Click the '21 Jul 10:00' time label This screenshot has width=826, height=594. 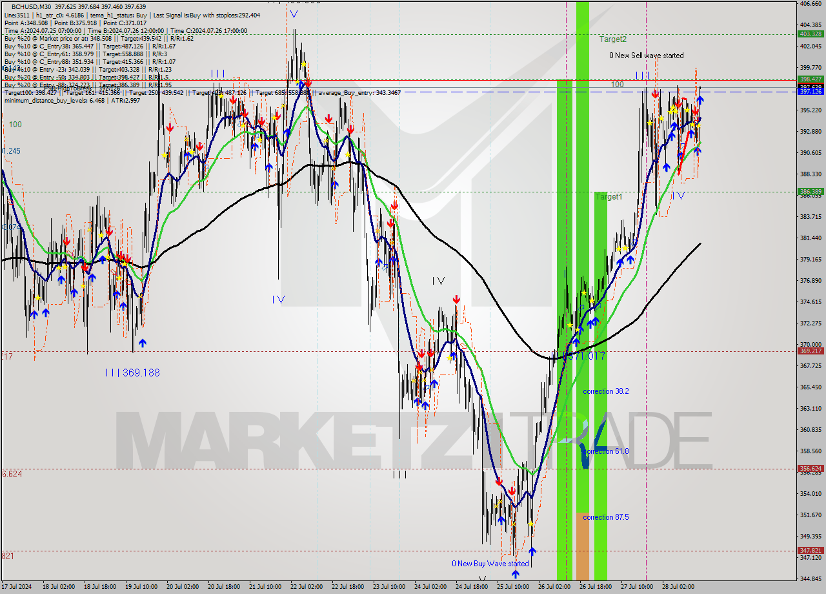265,587
